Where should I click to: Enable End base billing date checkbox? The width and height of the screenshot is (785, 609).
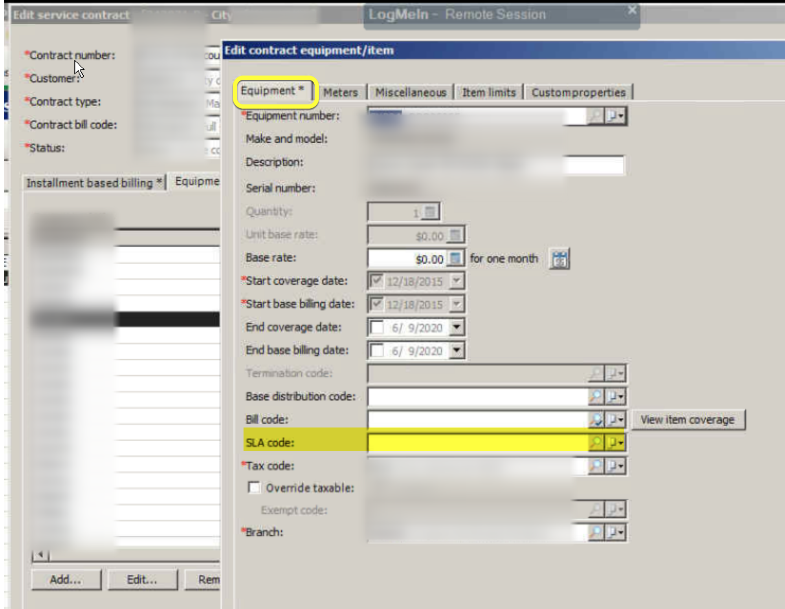click(x=376, y=350)
